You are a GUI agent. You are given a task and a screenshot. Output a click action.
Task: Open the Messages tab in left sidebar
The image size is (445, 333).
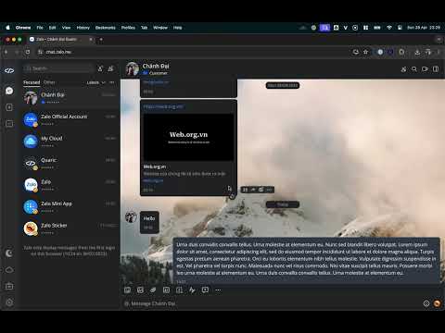point(9,91)
